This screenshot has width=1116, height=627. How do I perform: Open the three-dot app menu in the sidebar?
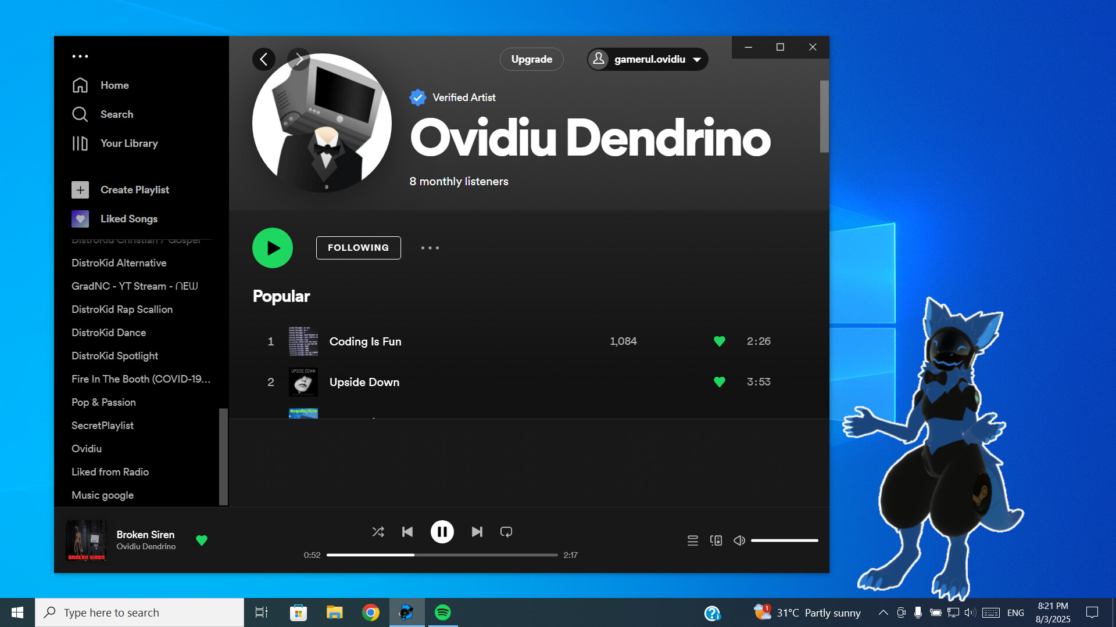(x=80, y=56)
